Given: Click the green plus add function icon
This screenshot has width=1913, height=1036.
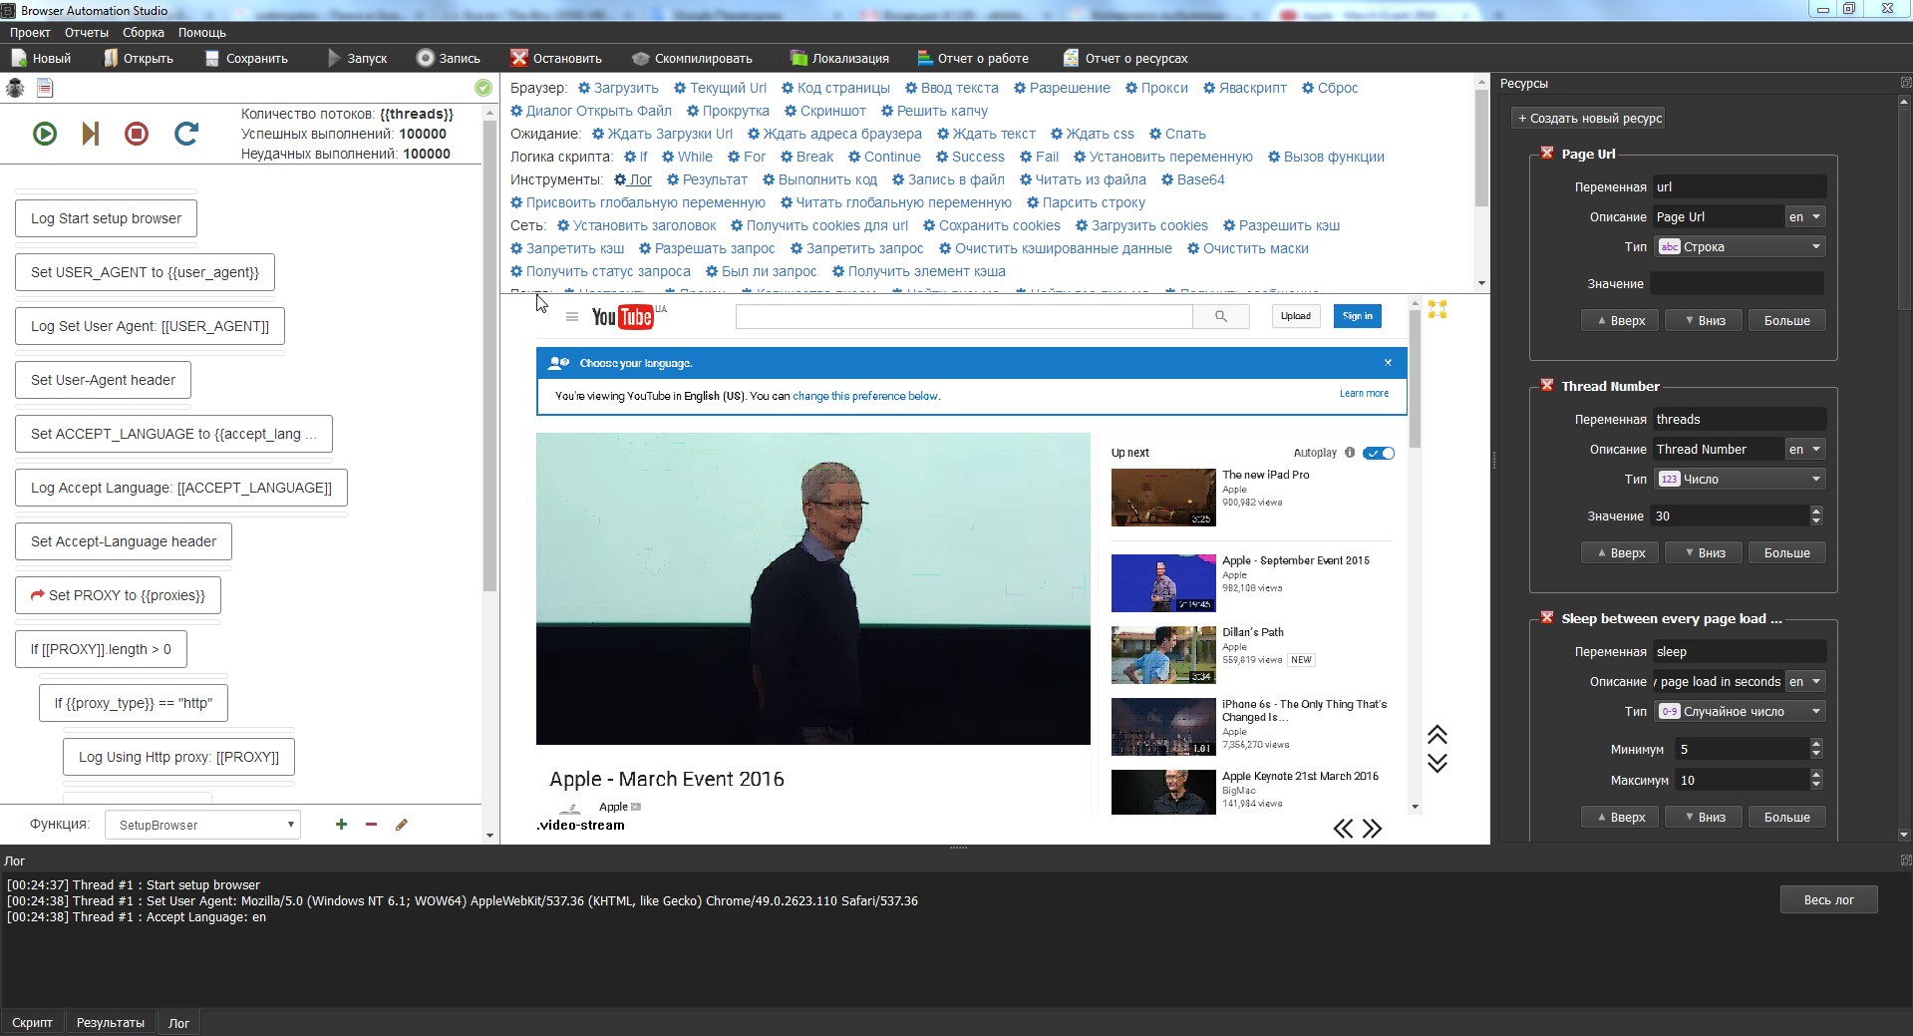Looking at the screenshot, I should [x=341, y=825].
